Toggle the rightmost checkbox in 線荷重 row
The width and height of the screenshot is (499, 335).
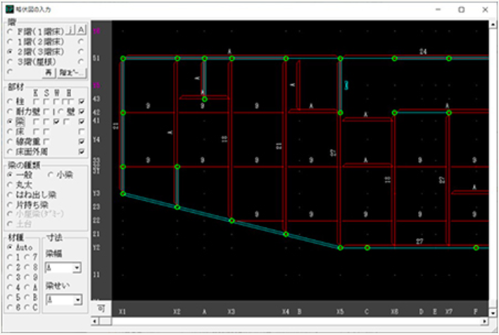coord(82,141)
